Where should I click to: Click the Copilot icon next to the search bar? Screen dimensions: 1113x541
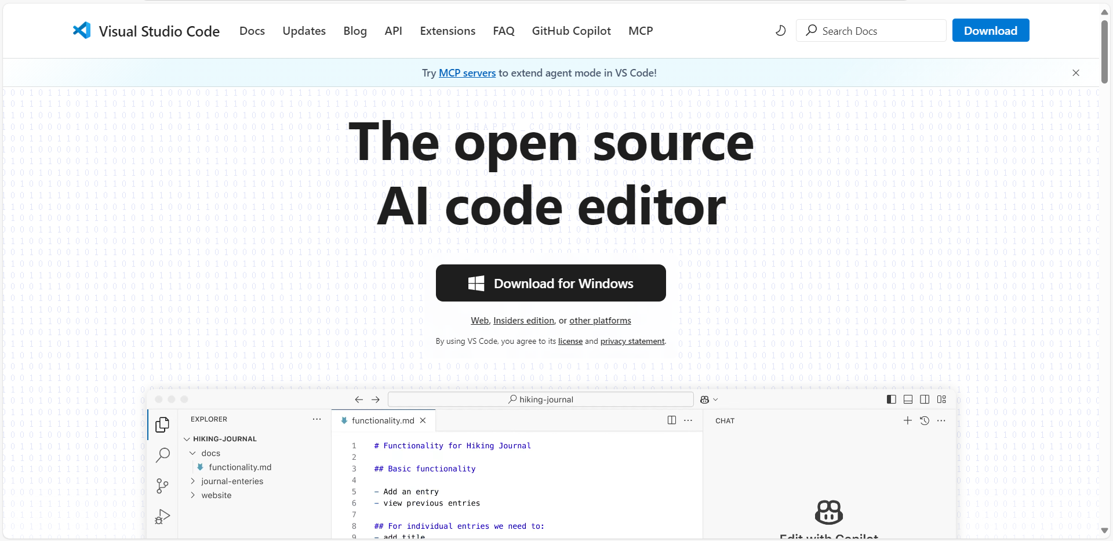pyautogui.click(x=705, y=399)
